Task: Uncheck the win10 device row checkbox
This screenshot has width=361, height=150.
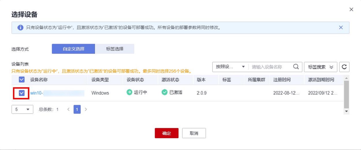Action: pos(22,93)
